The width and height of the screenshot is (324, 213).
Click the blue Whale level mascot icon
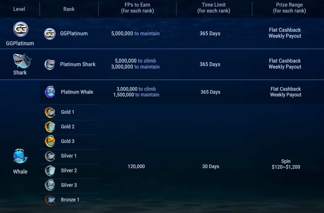coord(20,156)
